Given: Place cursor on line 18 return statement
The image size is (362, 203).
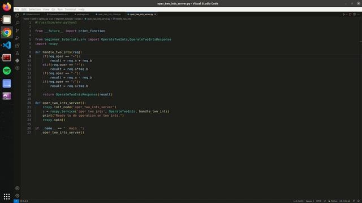Looking at the screenshot, I should [77, 94].
